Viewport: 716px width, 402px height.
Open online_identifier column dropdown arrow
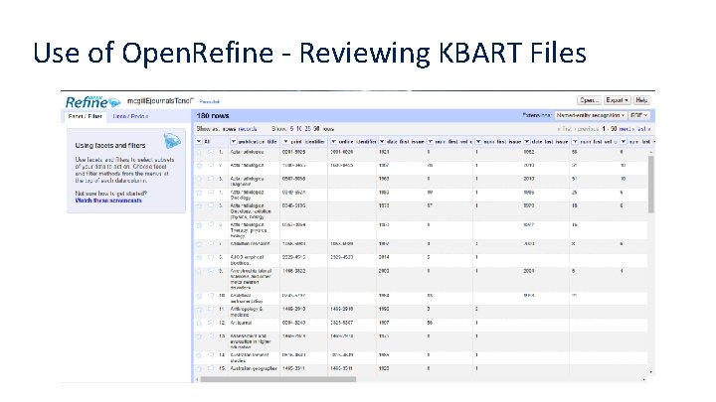click(x=334, y=142)
